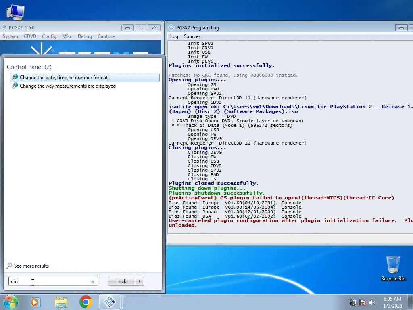Open the System menu in PCSX2
The height and width of the screenshot is (310, 413).
point(10,36)
